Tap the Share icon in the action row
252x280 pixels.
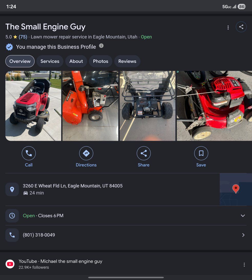click(x=144, y=153)
